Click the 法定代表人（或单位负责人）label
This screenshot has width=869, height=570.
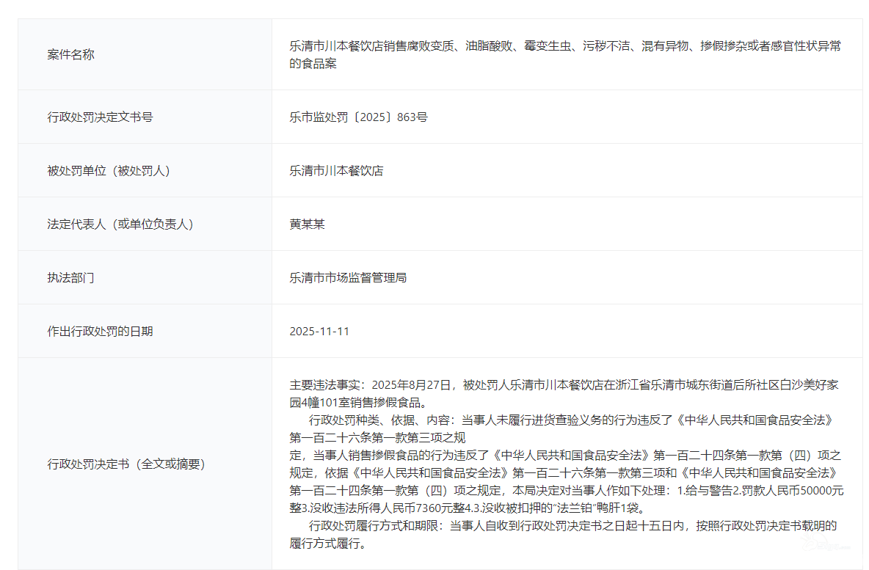[x=120, y=224]
